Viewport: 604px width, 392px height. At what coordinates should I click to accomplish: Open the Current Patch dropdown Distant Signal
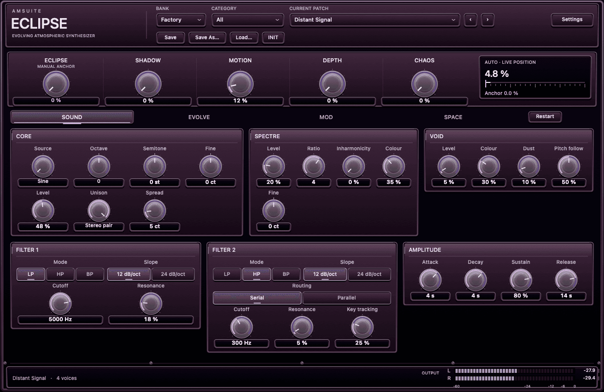pos(374,20)
